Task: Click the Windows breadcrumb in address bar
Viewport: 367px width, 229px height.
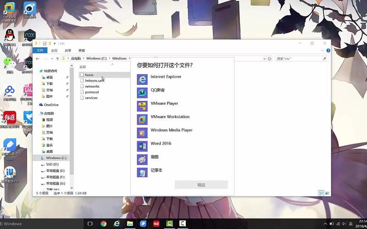Action: 119,59
